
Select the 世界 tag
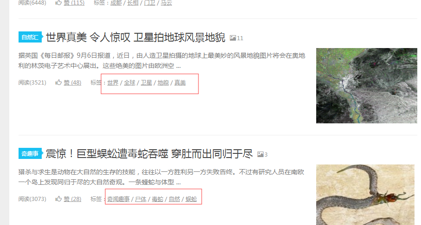click(113, 83)
